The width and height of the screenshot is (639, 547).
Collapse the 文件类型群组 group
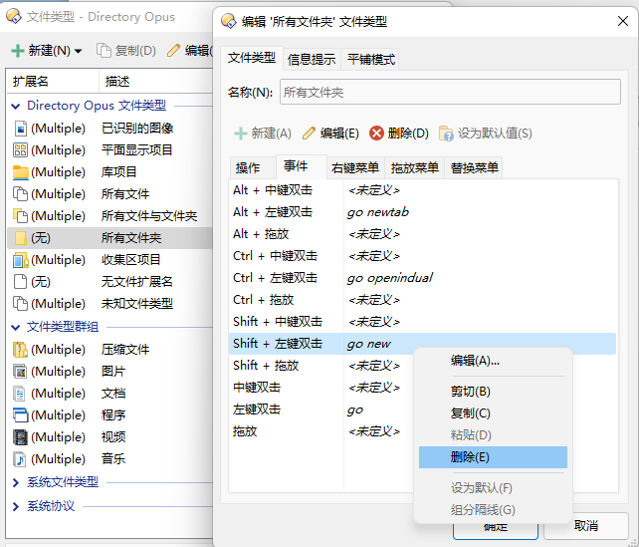[16, 327]
